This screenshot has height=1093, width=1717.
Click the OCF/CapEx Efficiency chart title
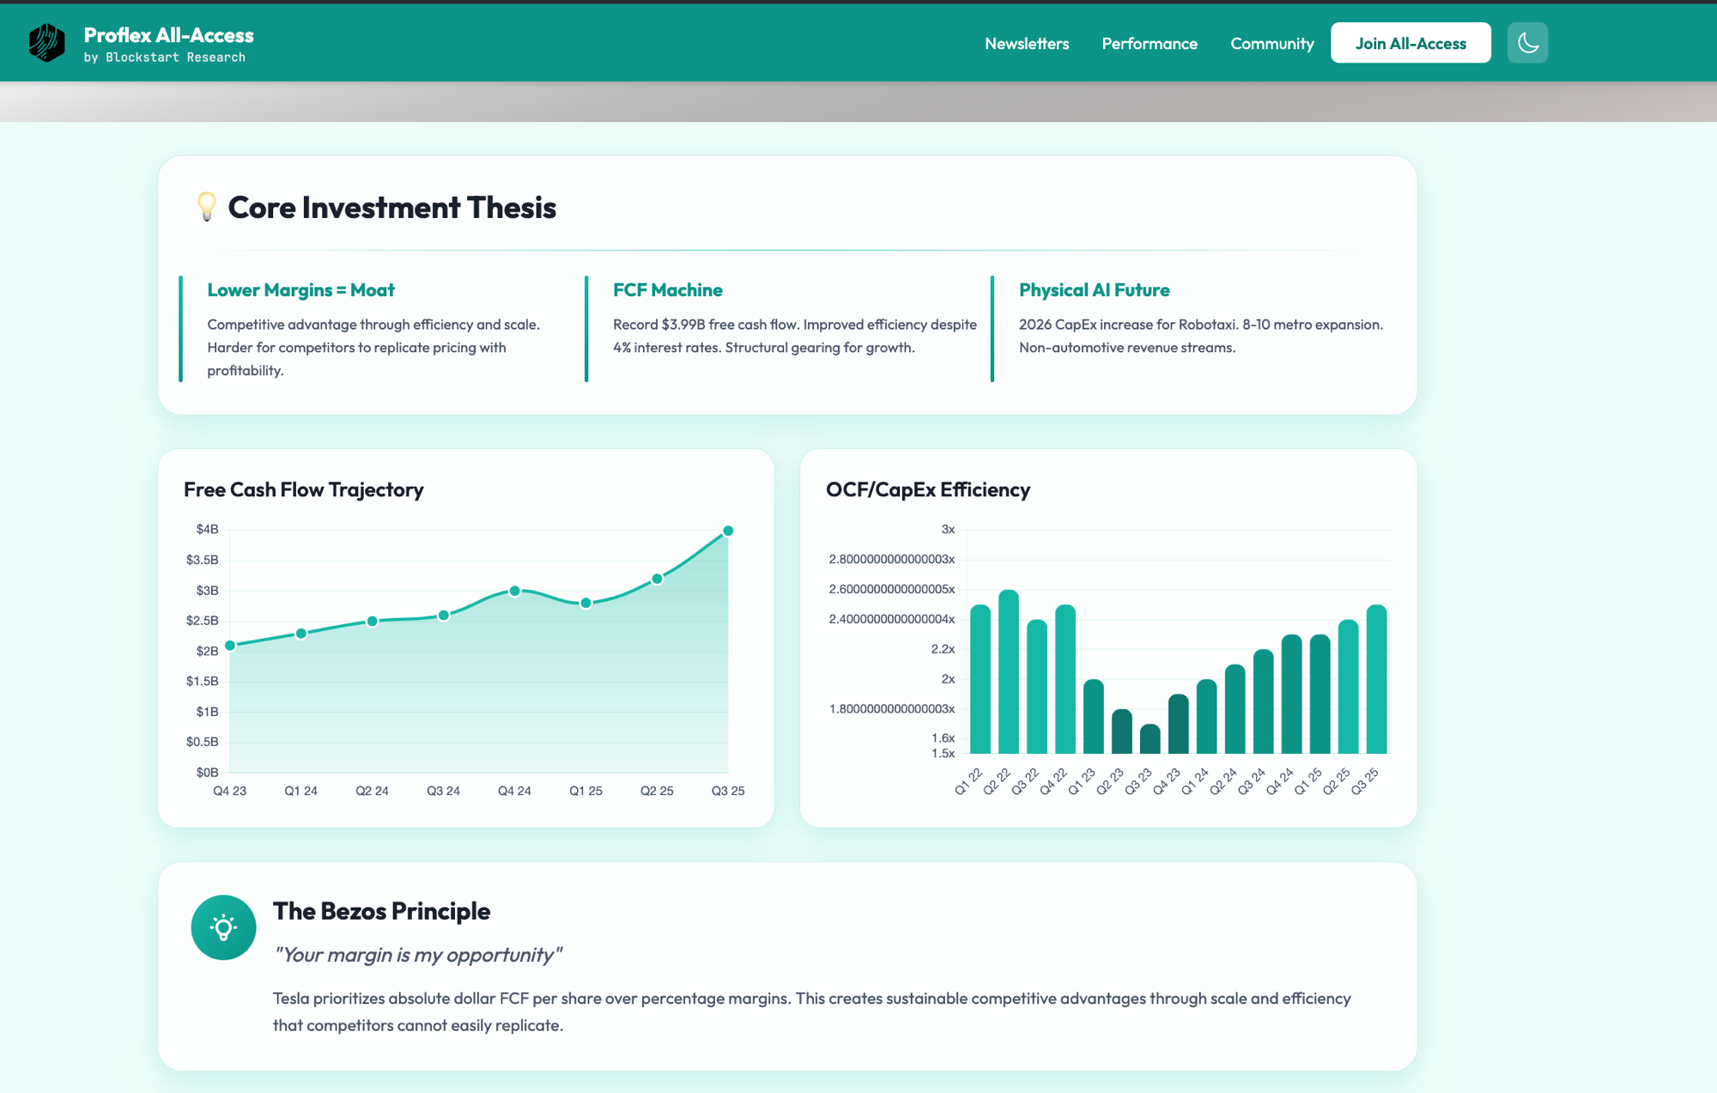pos(927,489)
